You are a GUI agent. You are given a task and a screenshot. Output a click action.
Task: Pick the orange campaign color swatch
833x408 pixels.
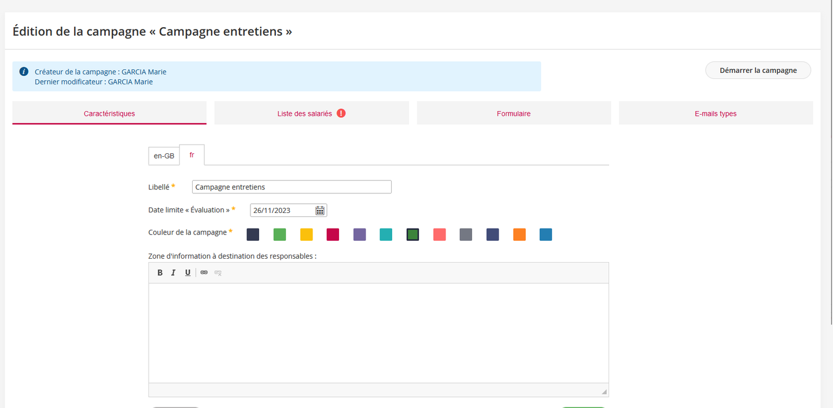(519, 234)
